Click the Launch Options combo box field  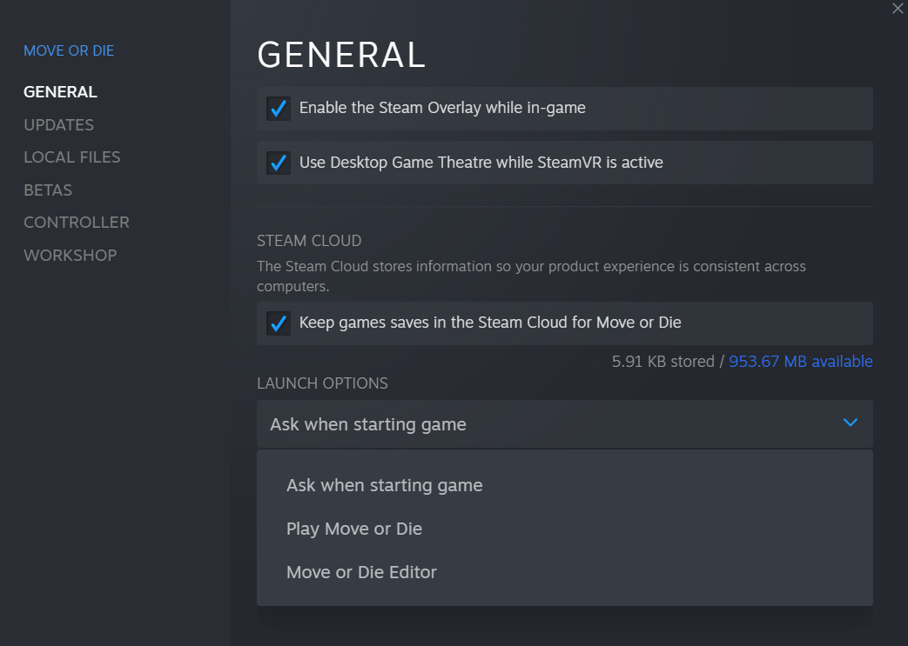548,424
